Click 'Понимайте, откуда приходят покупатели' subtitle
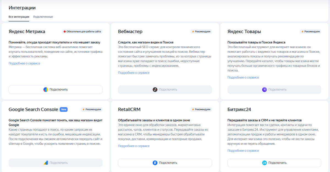 click(x=54, y=42)
